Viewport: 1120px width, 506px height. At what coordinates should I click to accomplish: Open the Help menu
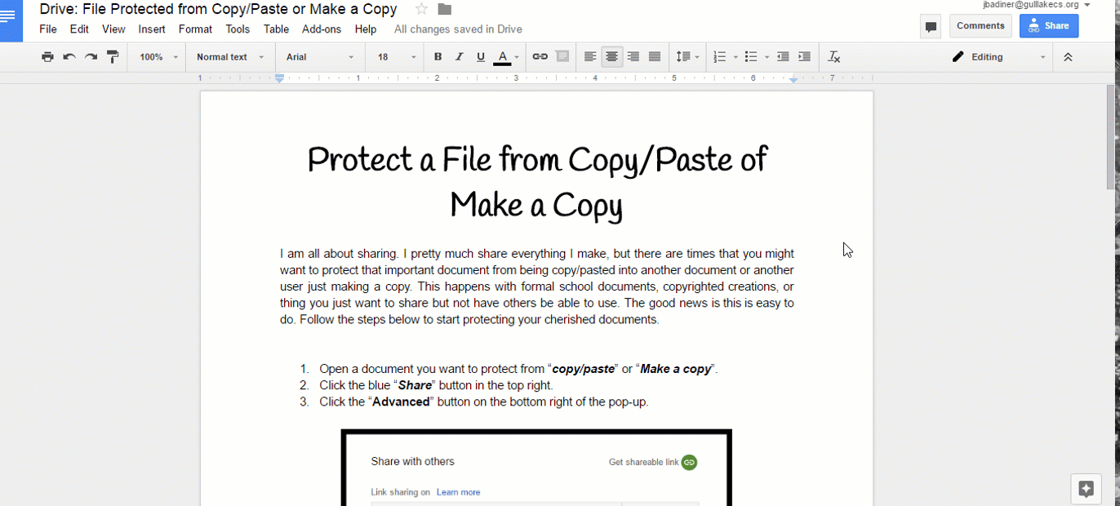[366, 29]
